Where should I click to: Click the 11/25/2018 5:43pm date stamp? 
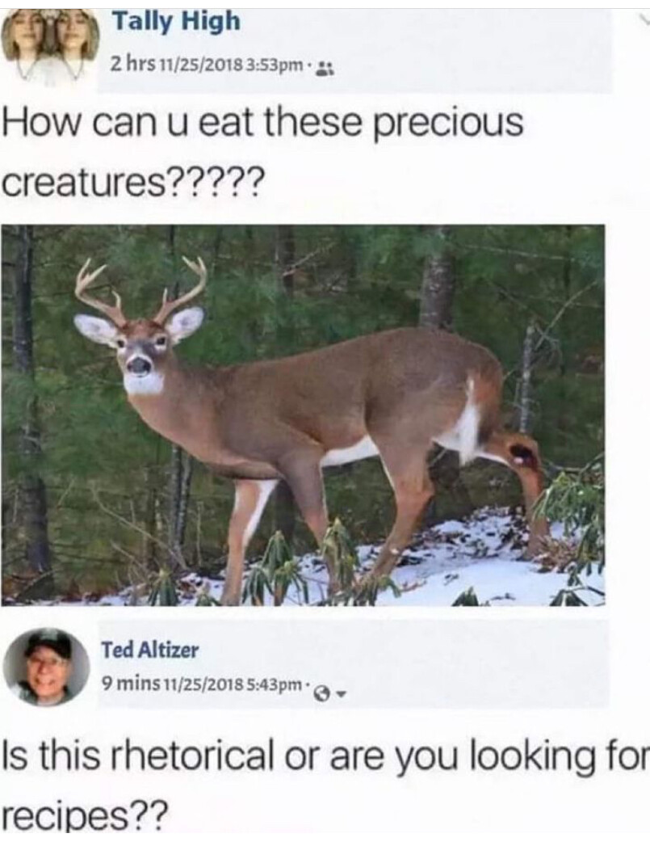[x=233, y=684]
